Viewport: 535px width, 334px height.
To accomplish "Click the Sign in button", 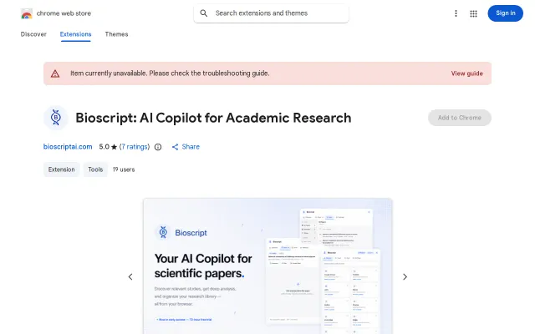I will pos(505,13).
